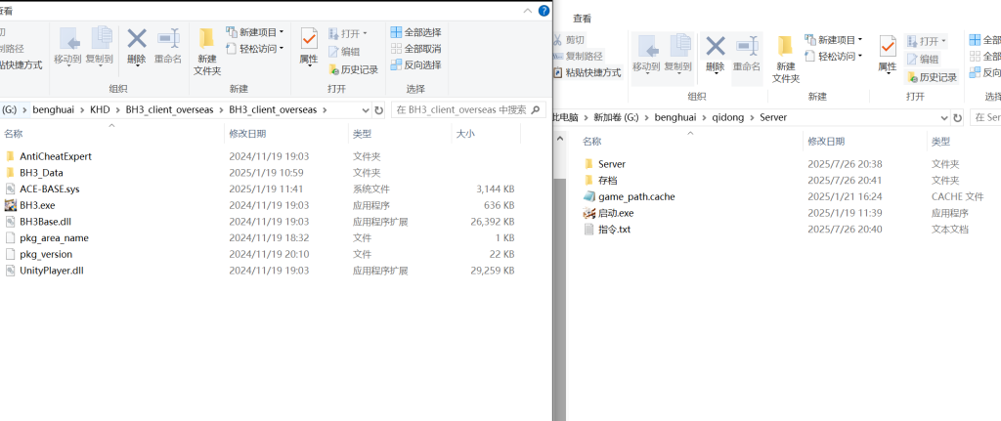Click 复制路径 in right Server window
This screenshot has width=1001, height=421.
[578, 56]
